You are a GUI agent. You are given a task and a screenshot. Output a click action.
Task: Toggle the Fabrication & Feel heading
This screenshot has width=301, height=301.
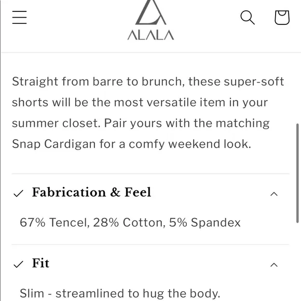pos(91,192)
